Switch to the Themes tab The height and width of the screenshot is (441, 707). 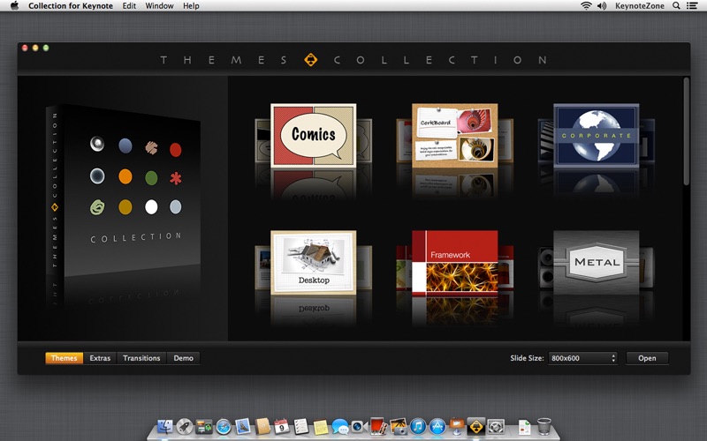(64, 358)
